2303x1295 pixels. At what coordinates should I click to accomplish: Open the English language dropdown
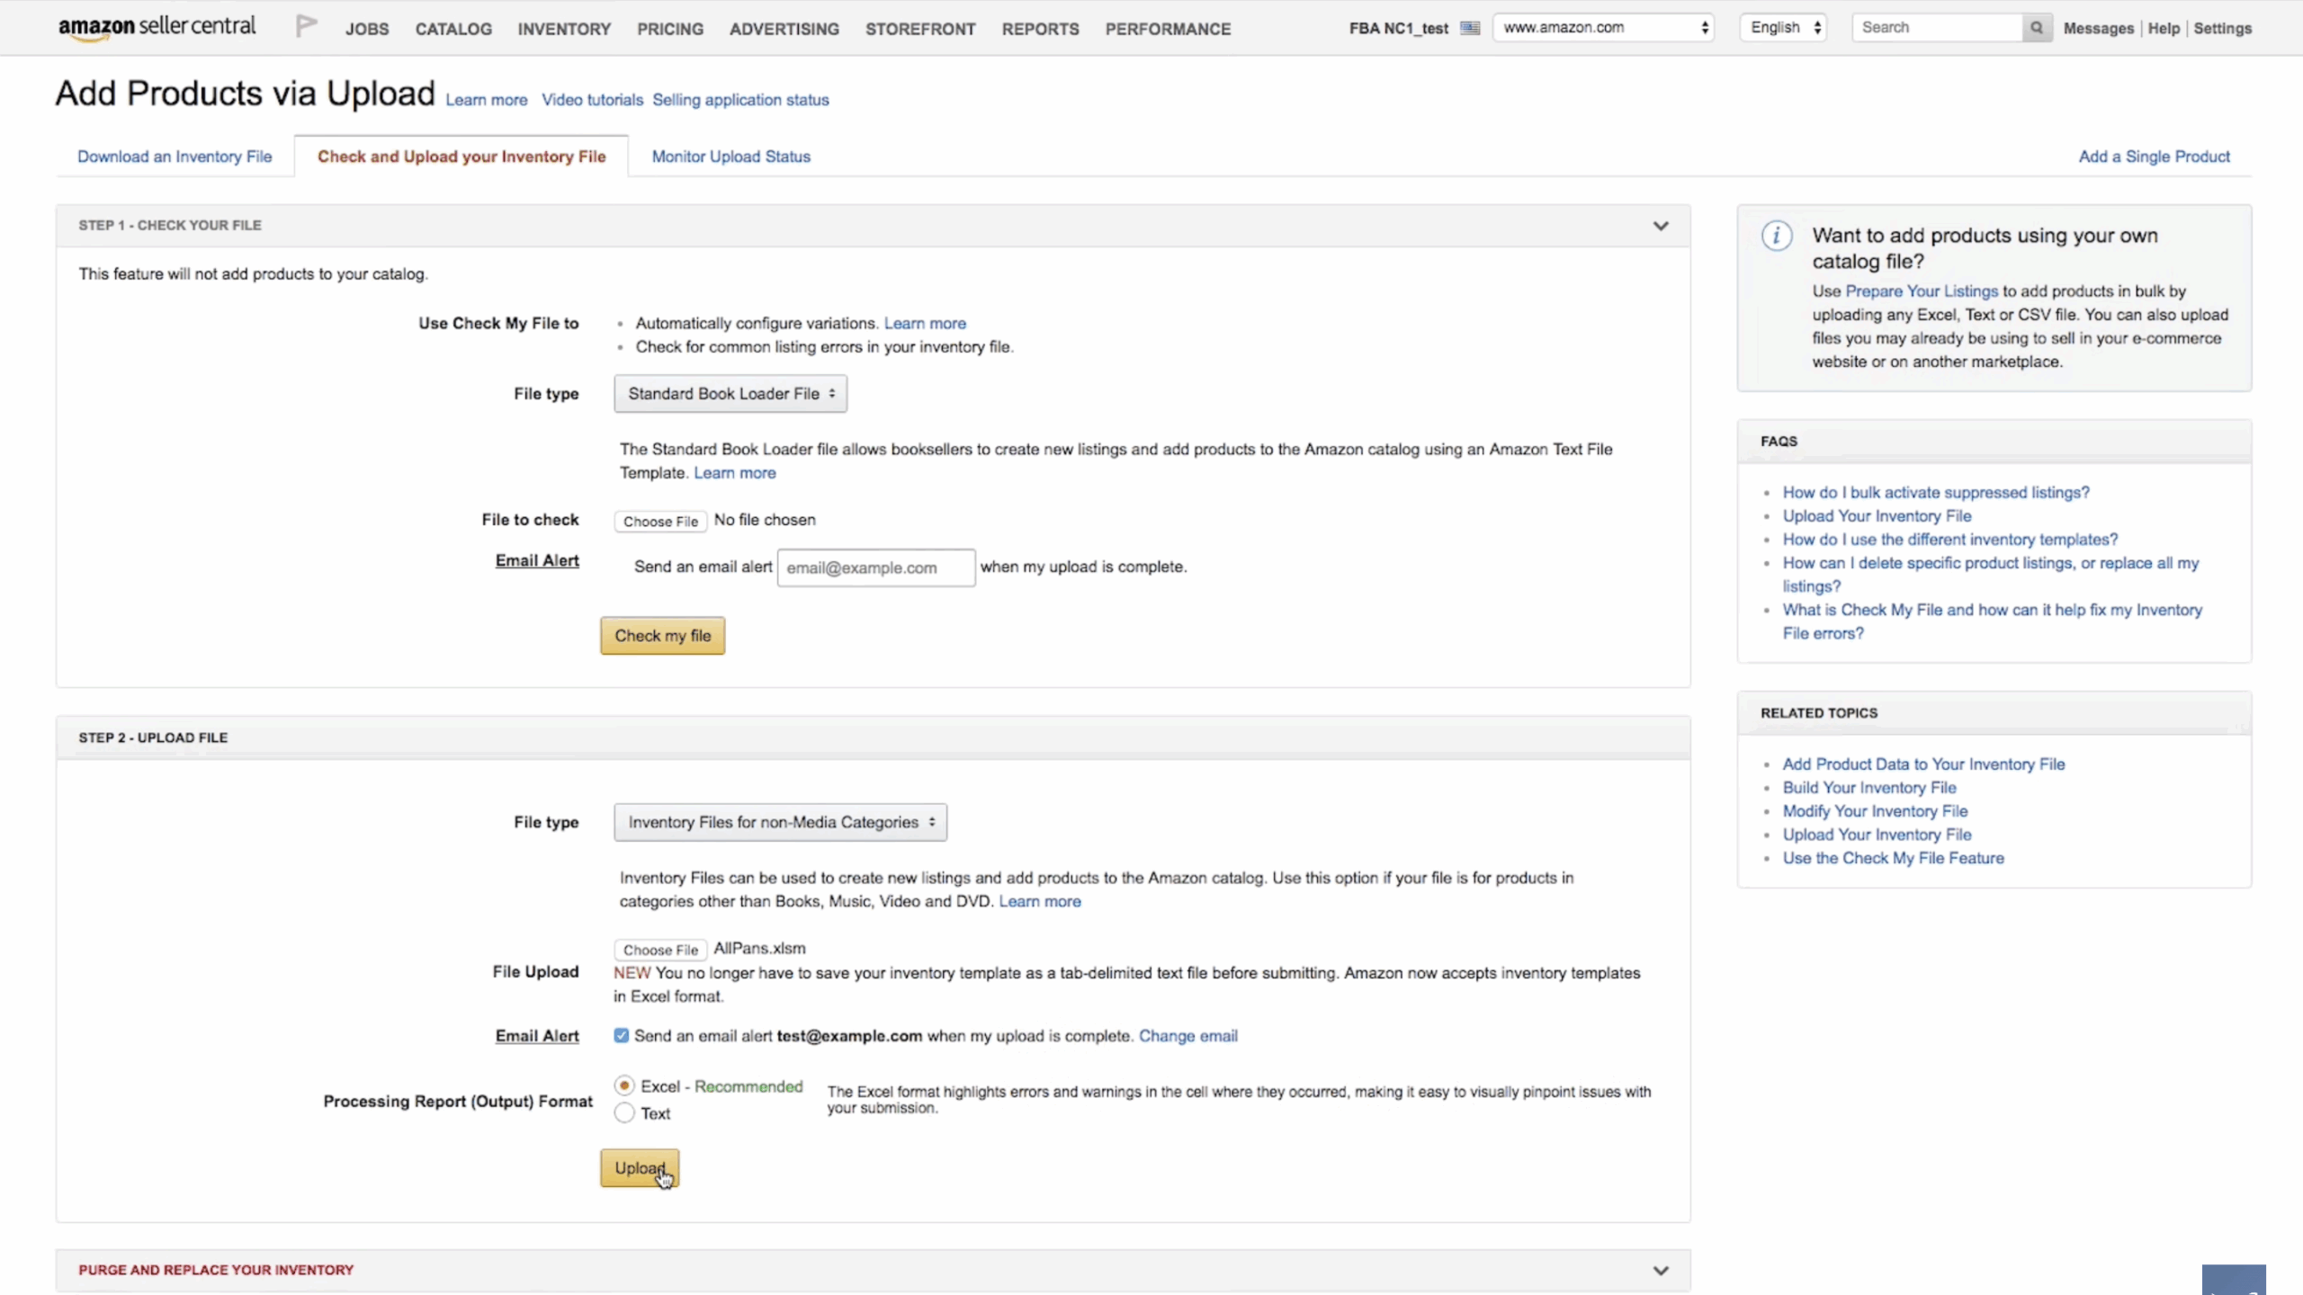pyautogui.click(x=1784, y=28)
